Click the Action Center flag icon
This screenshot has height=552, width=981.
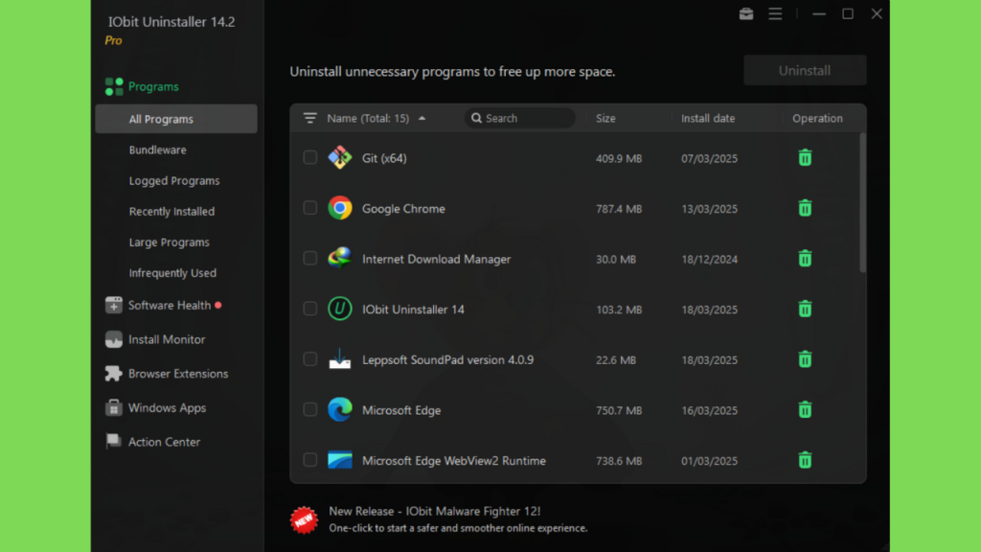(113, 442)
